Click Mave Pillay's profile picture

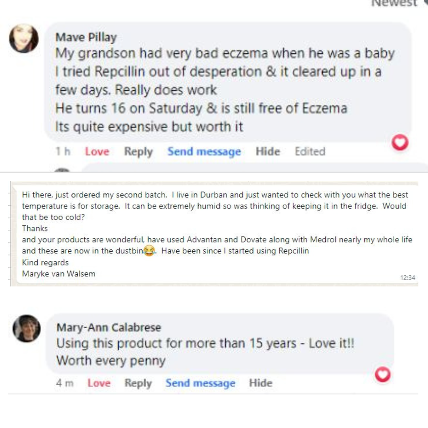tap(24, 38)
